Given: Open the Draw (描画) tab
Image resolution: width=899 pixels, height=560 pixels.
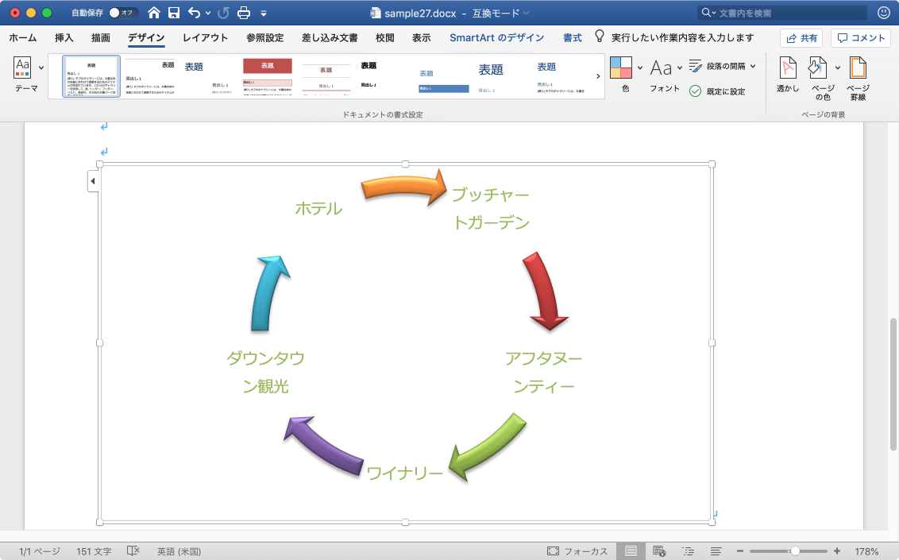Looking at the screenshot, I should pyautogui.click(x=100, y=38).
